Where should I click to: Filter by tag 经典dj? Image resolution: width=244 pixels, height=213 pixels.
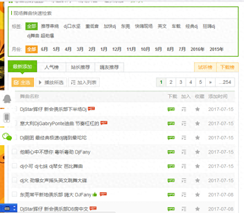tap(192, 26)
